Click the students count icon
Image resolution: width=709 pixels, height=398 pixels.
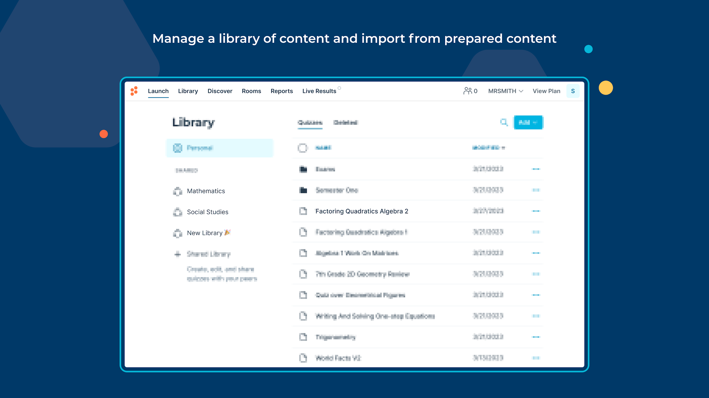click(x=467, y=91)
